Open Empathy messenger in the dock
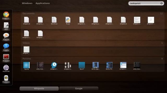167x93 pixels. click(6, 47)
